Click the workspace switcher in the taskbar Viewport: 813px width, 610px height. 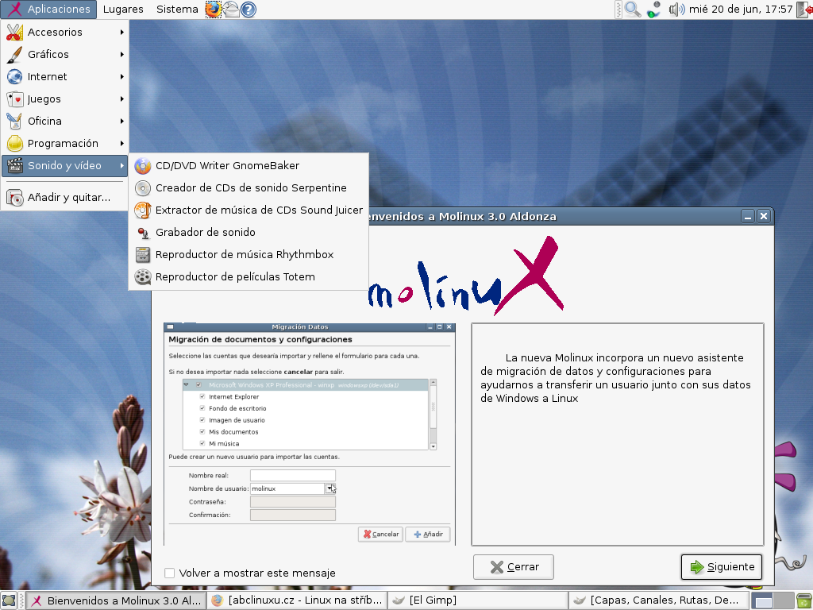773,600
